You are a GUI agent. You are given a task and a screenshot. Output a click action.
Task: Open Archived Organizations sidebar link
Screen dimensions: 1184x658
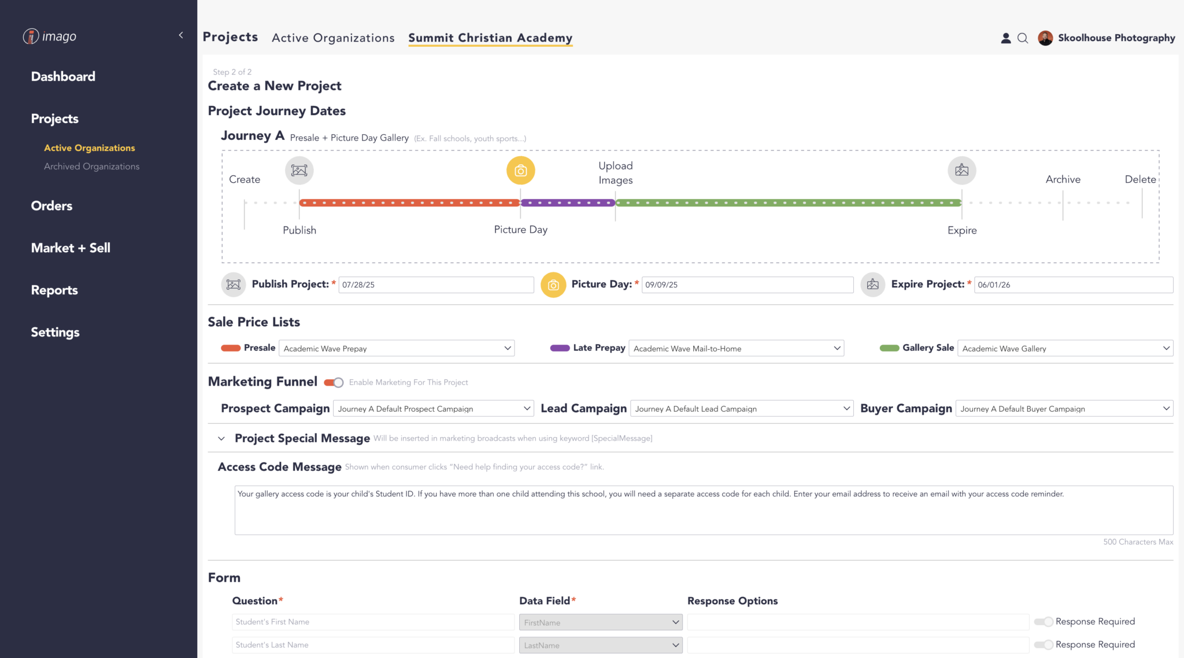[x=91, y=167]
